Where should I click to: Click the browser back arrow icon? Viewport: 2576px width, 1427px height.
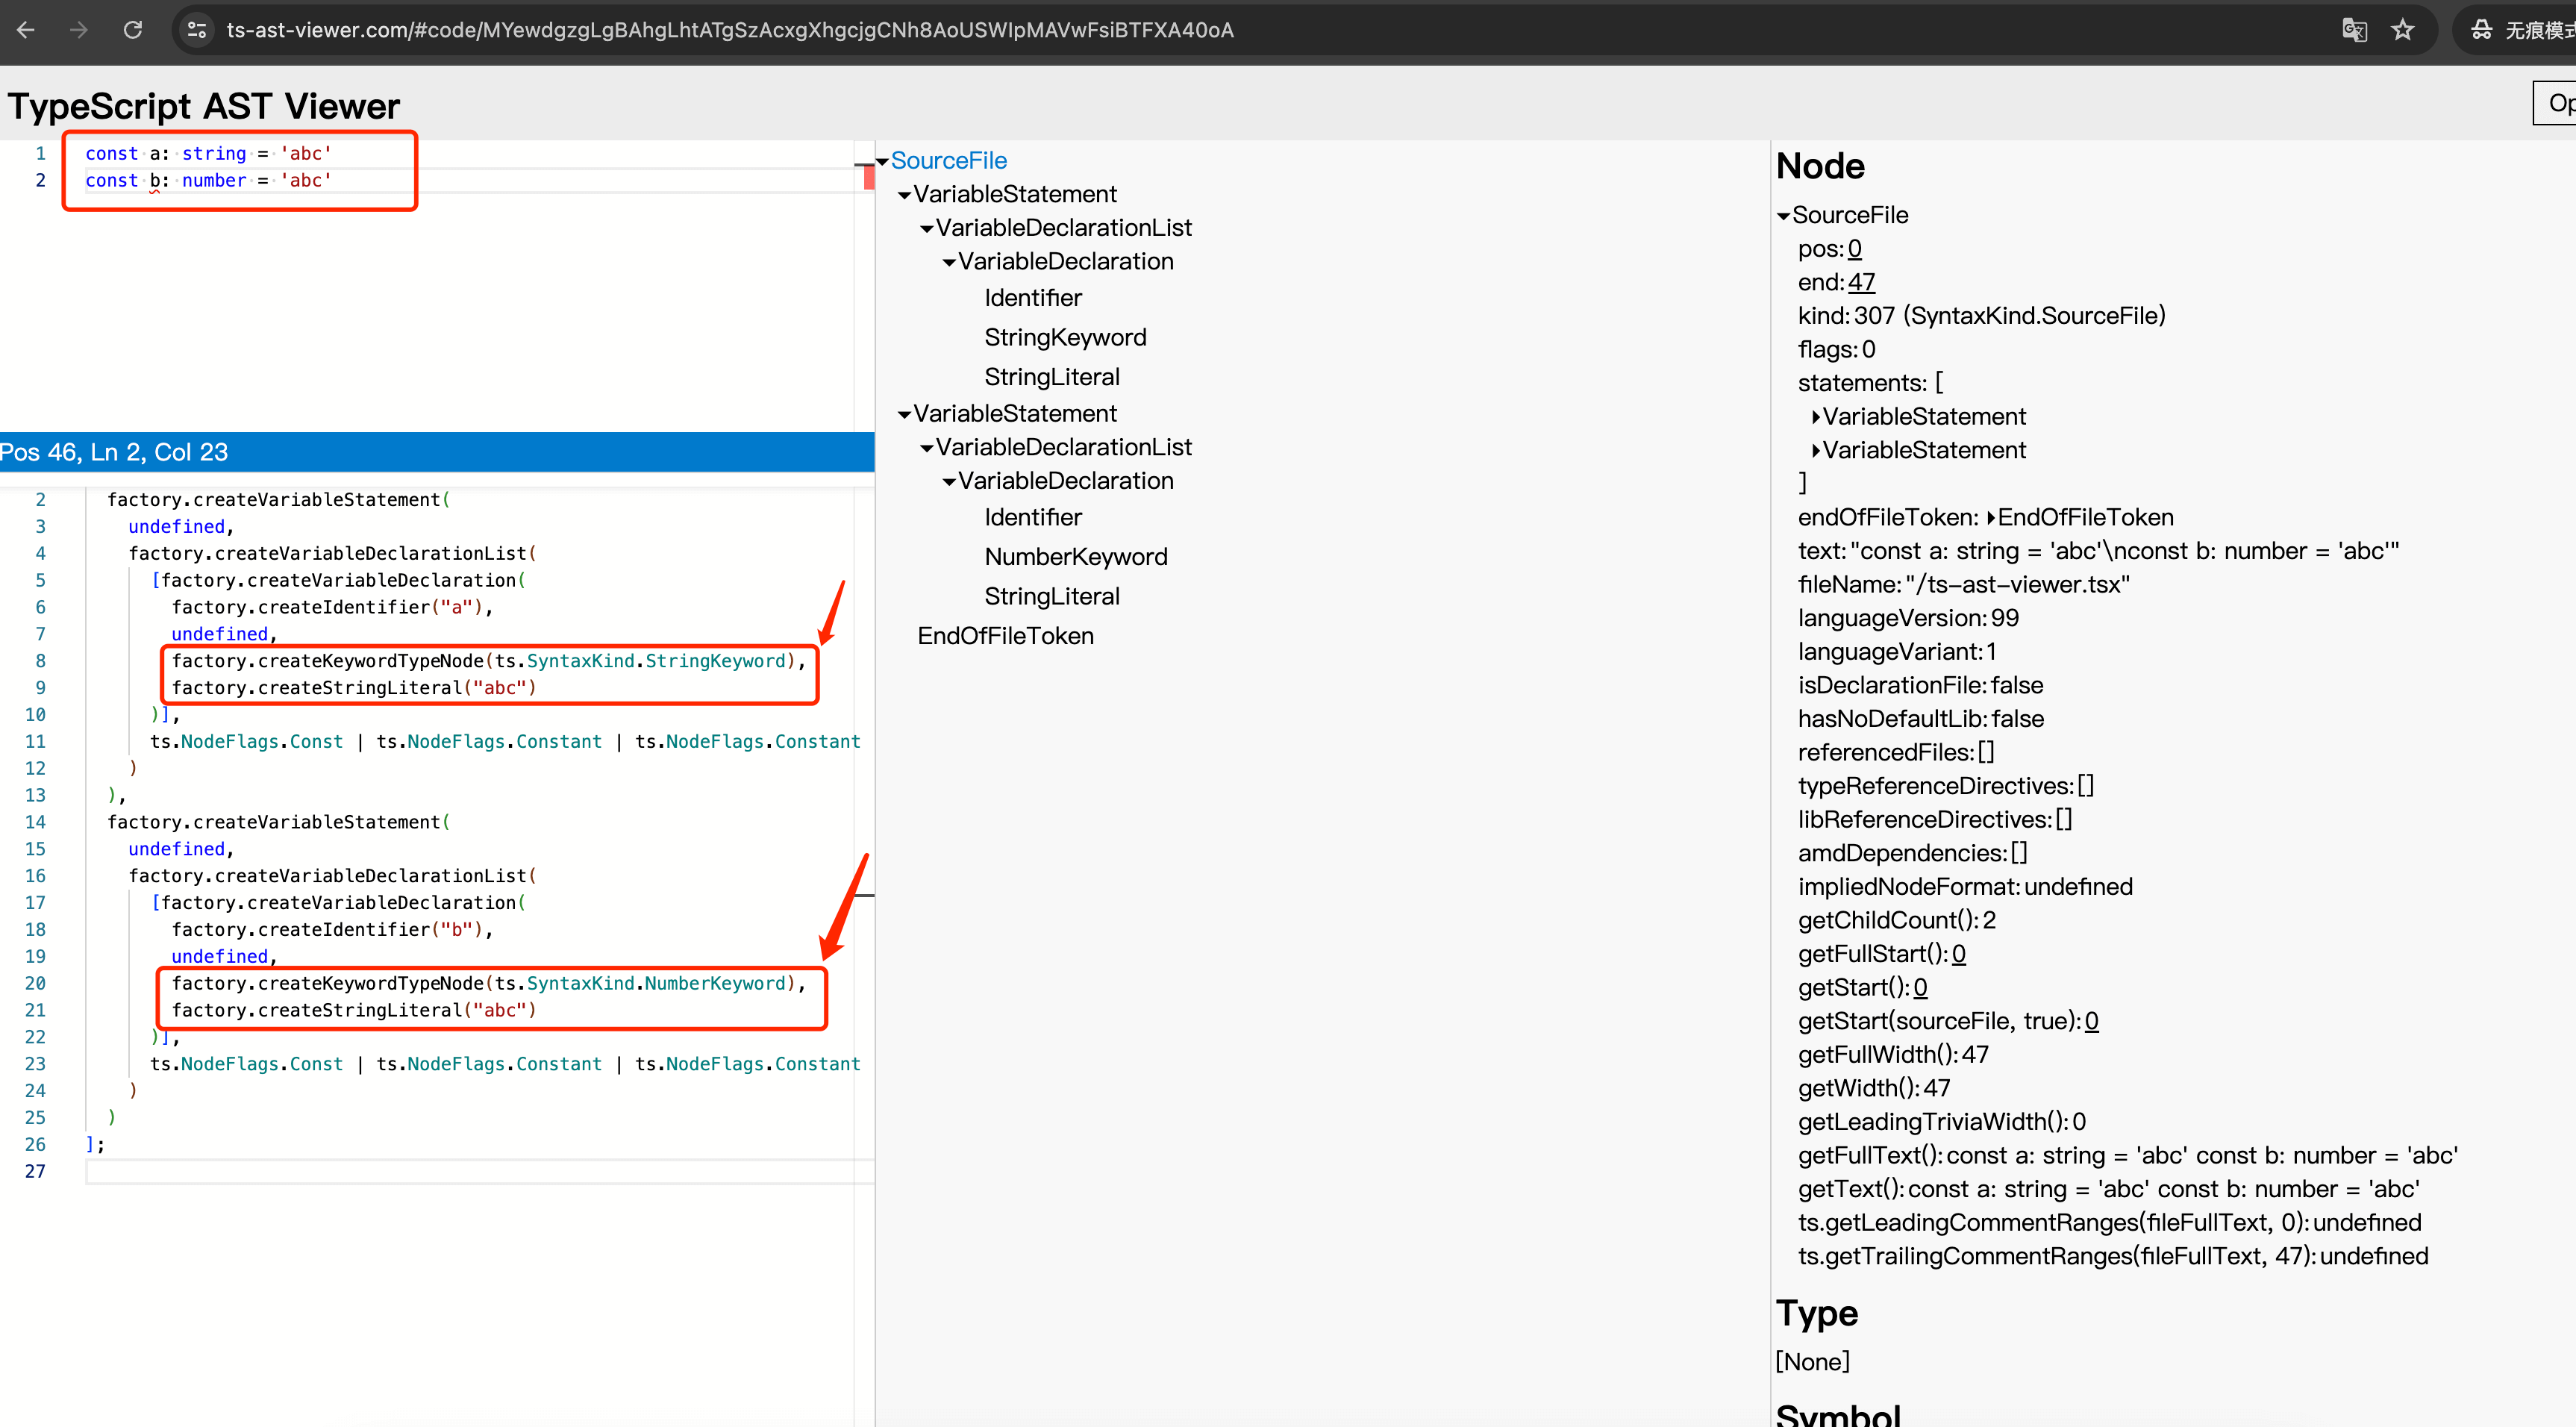pyautogui.click(x=26, y=30)
